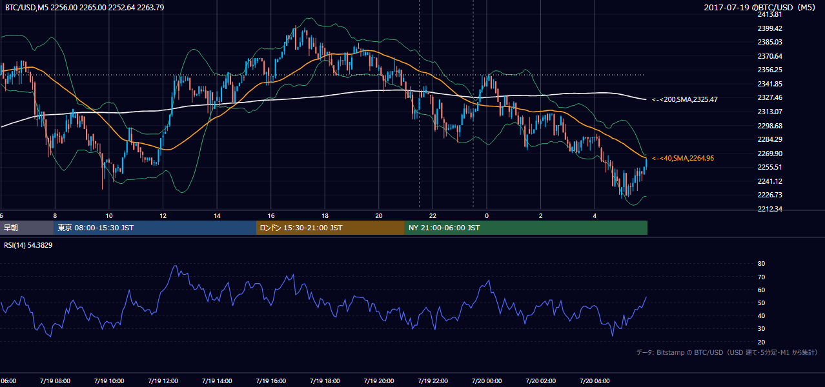Select the ロンドン 15:30-21:00 JST session bar
Viewport: 825px width, 387px height.
pyautogui.click(x=331, y=228)
